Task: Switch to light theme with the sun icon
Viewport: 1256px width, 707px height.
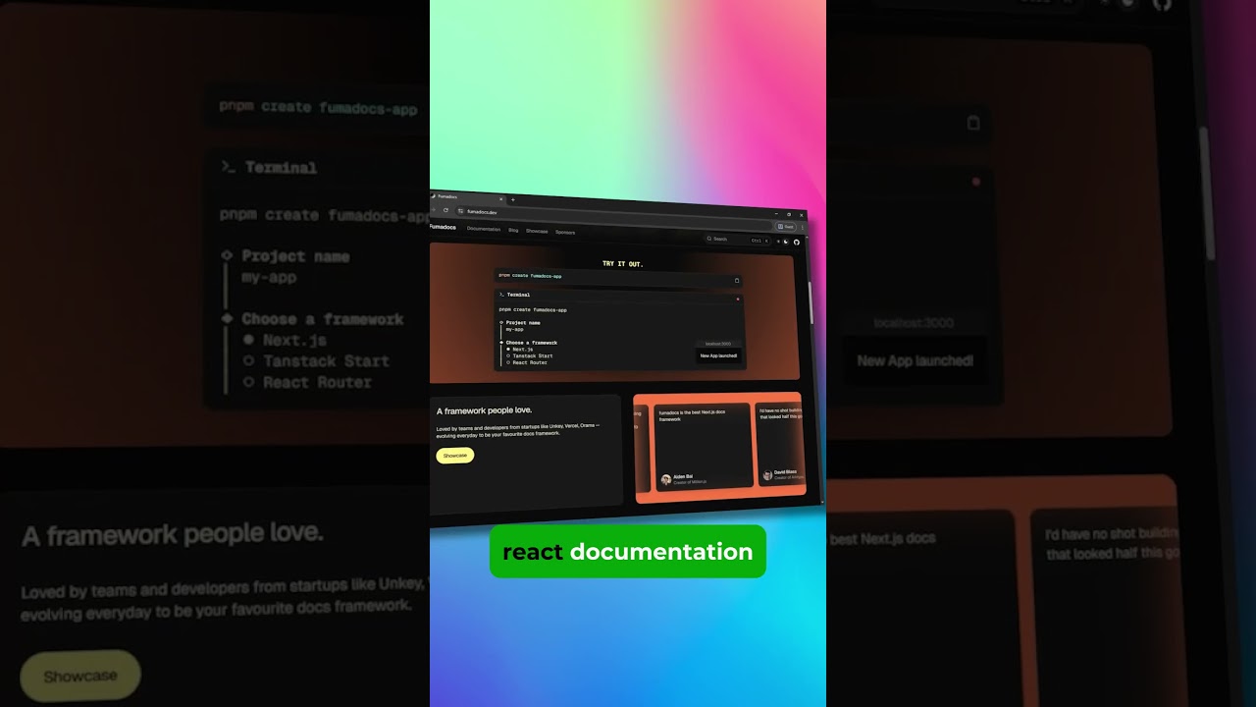Action: click(778, 242)
